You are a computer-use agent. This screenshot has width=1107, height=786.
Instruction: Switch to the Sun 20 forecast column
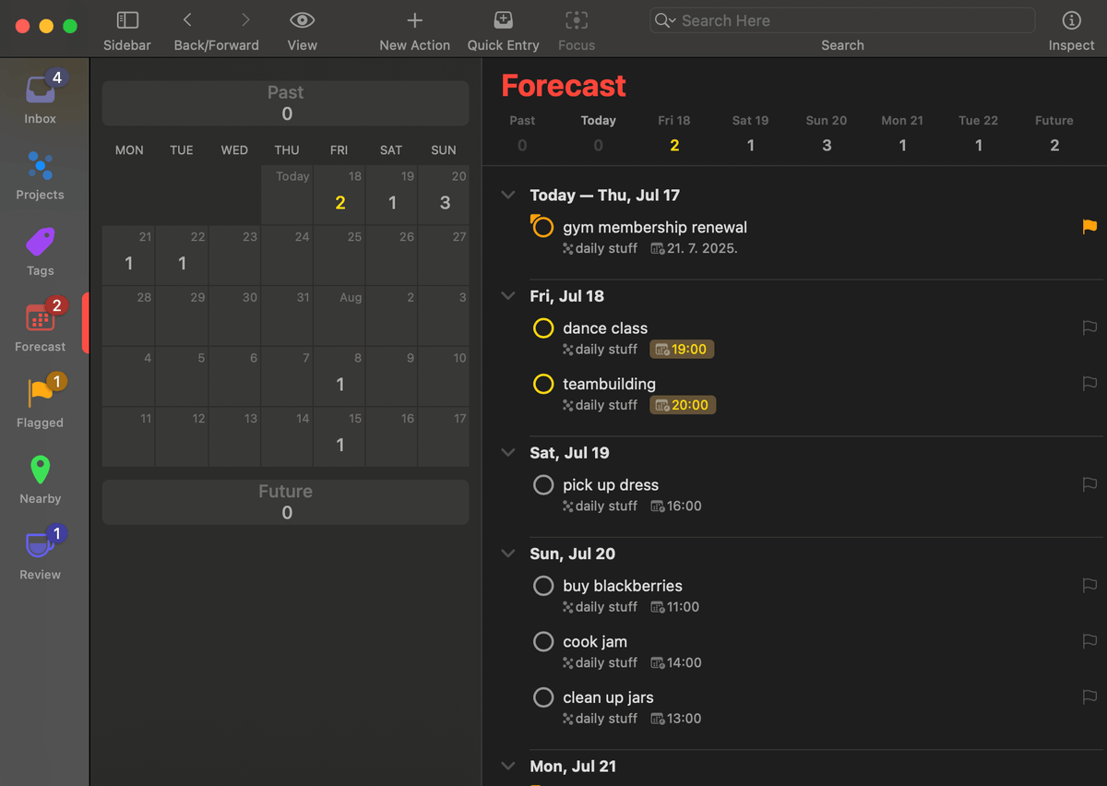click(x=826, y=131)
